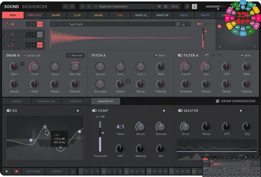The width and height of the screenshot is (261, 177).
Task: Click the Save preset button
Action: pos(175,6)
